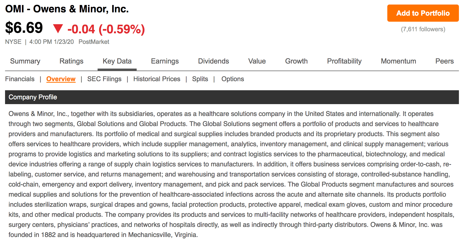
Task: Select the Momentum tab
Action: coord(398,61)
